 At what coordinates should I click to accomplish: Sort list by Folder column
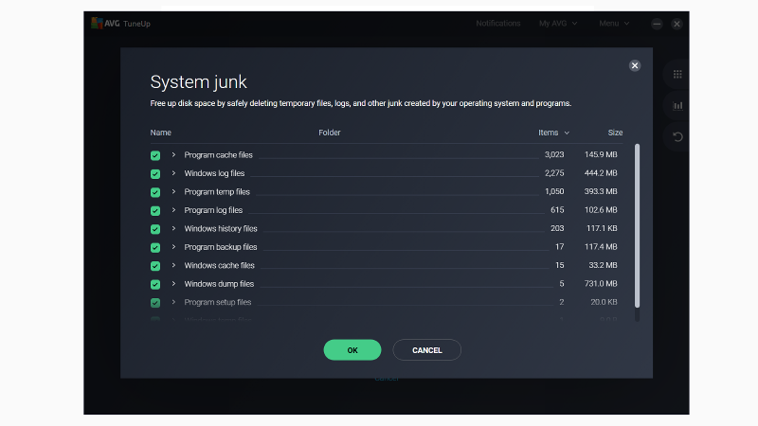[329, 133]
